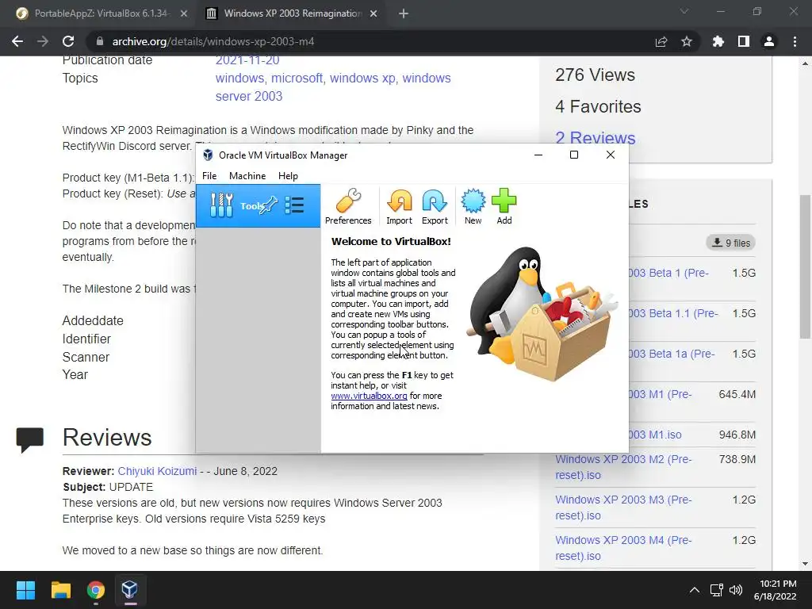Open the File menu in VirtualBox
The image size is (812, 609).
pos(209,176)
